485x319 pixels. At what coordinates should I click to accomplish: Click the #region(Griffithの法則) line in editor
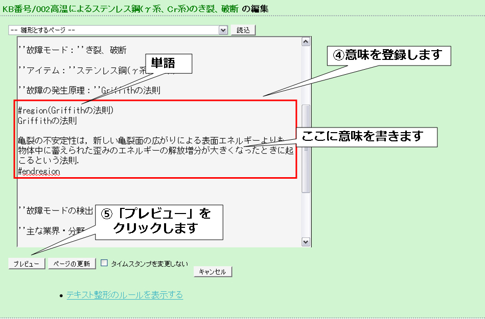(x=65, y=111)
